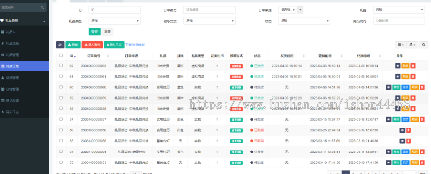Delete order 56 using the trash icon
Image resolution: width=431 pixels, height=174 pixels.
point(408,130)
